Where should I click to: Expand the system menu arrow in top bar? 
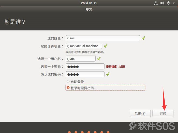[174, 3]
